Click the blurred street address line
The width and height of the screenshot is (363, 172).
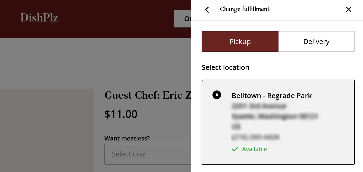point(259,106)
